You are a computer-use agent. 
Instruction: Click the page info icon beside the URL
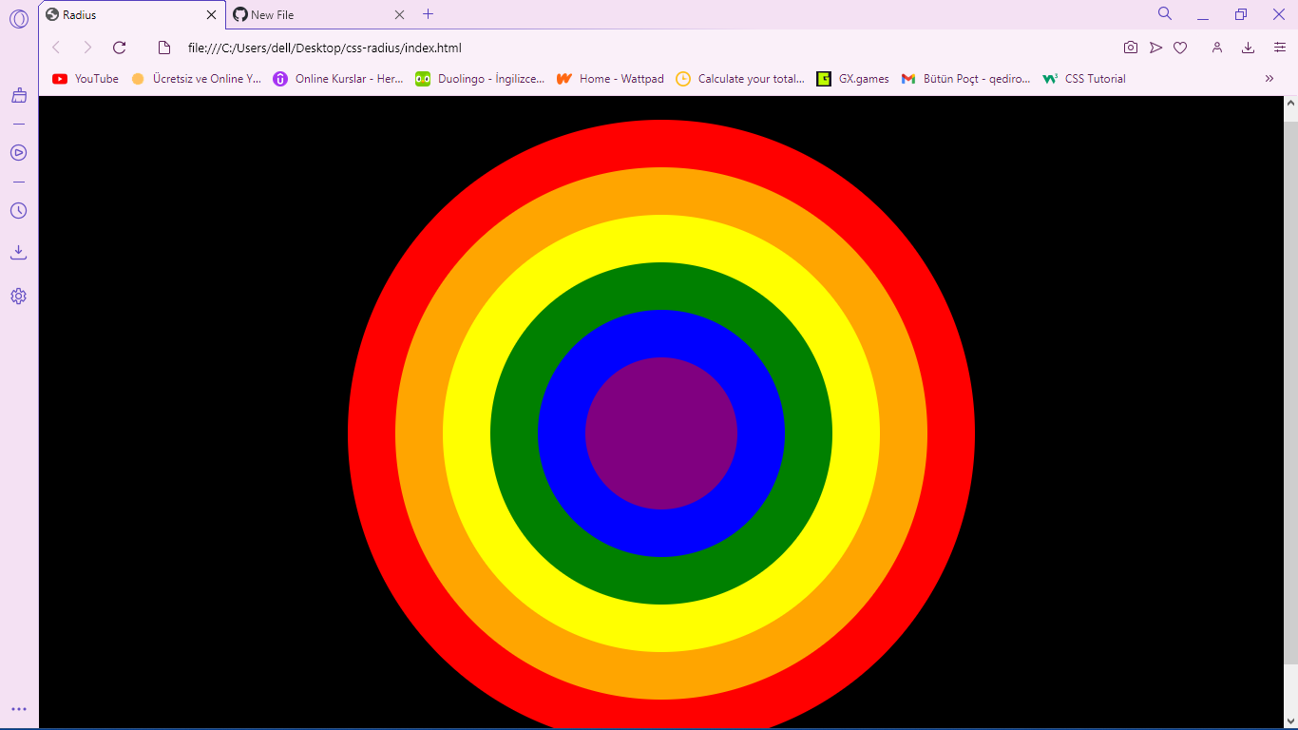tap(163, 48)
